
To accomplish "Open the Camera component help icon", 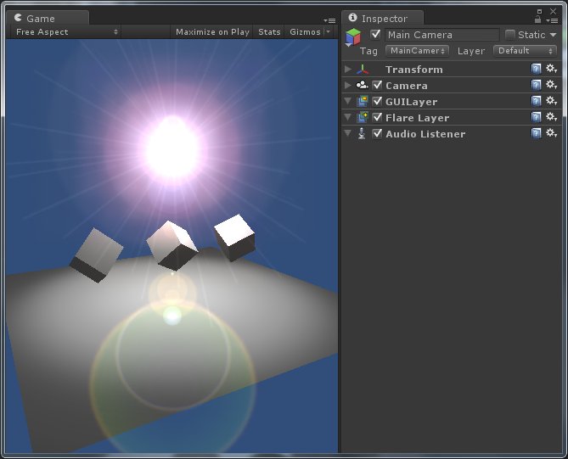I will [x=536, y=85].
